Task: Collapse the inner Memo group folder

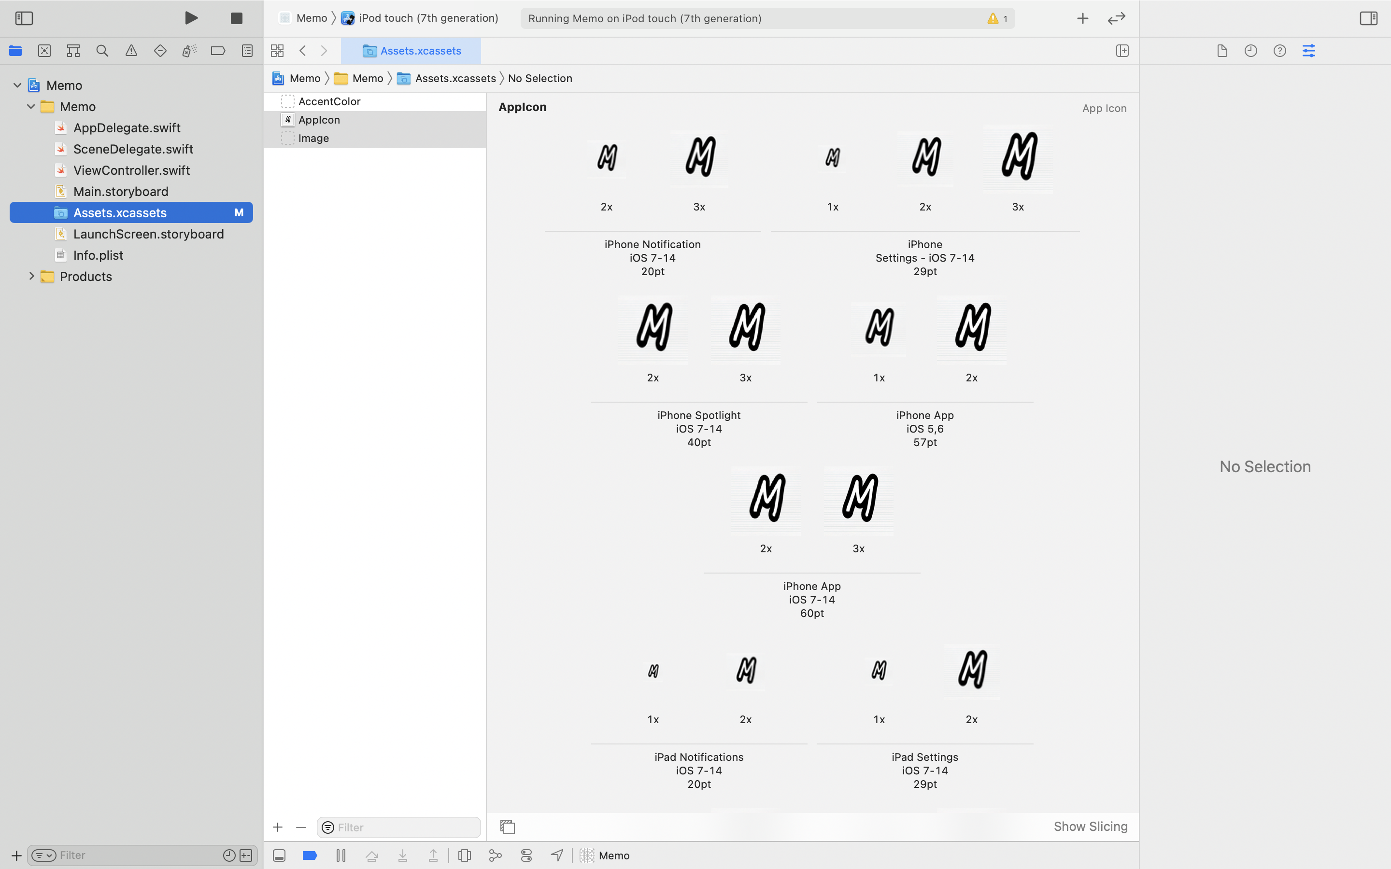Action: click(x=31, y=106)
